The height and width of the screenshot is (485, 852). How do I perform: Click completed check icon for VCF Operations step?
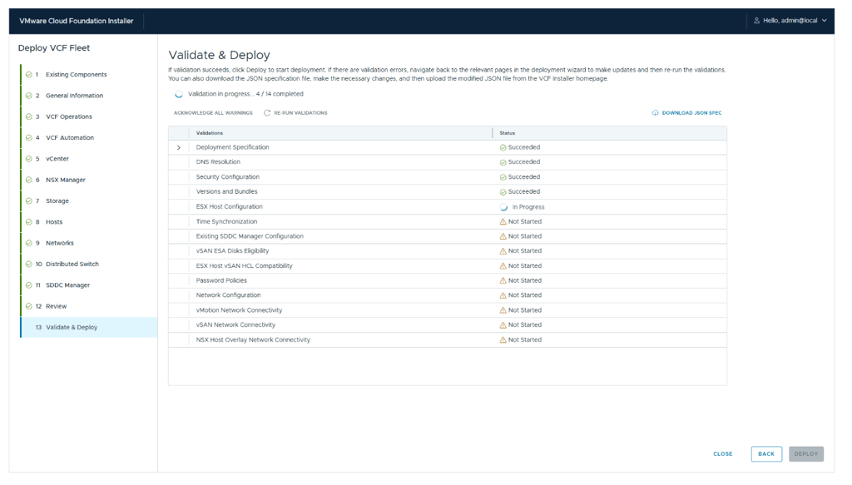coord(29,116)
